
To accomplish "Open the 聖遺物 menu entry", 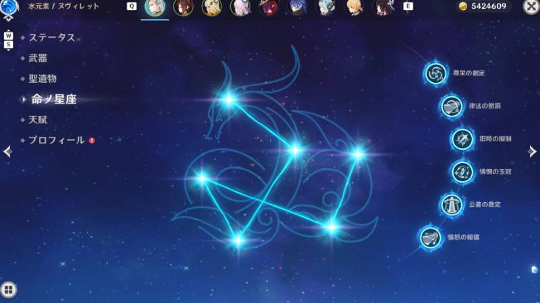I will [43, 79].
